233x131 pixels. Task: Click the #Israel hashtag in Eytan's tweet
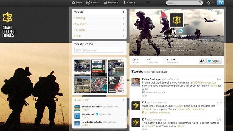213,86
